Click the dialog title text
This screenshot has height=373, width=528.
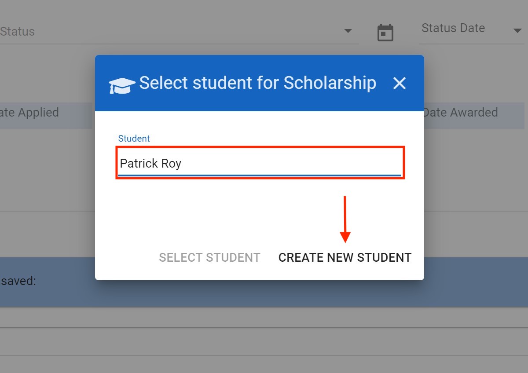(x=257, y=83)
